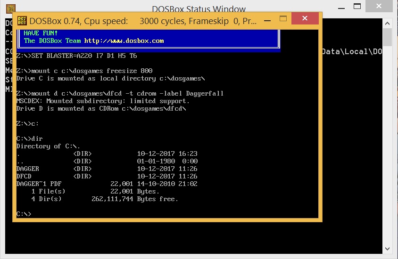Screen dimensions: 398x259
Task: Click the 'HAVE FUN!' text
Action: tap(41, 33)
